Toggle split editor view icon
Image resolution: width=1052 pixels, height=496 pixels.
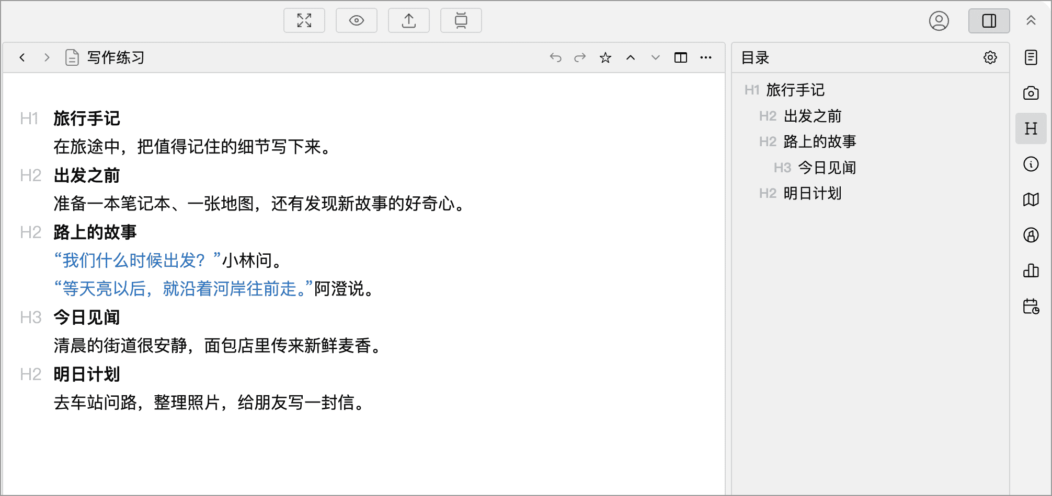681,57
